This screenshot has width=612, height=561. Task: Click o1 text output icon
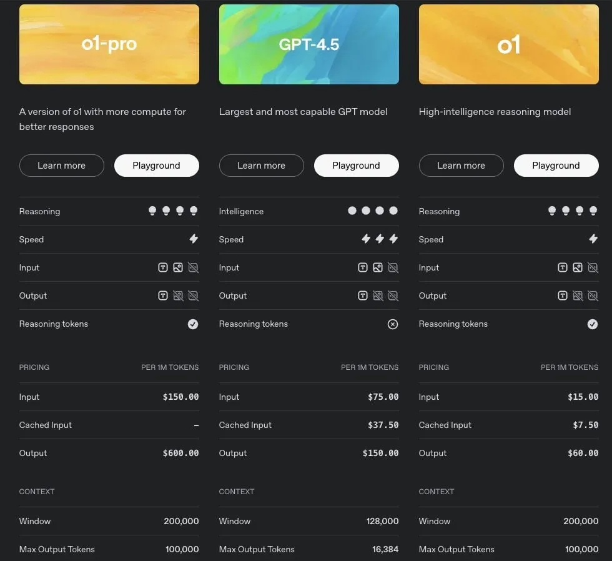pyautogui.click(x=563, y=295)
